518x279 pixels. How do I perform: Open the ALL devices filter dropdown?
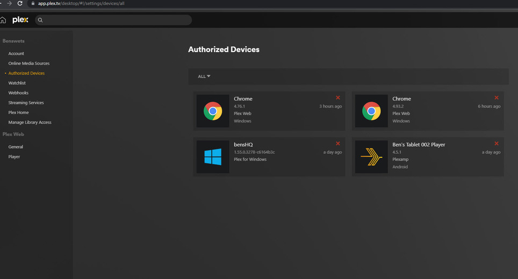click(204, 76)
